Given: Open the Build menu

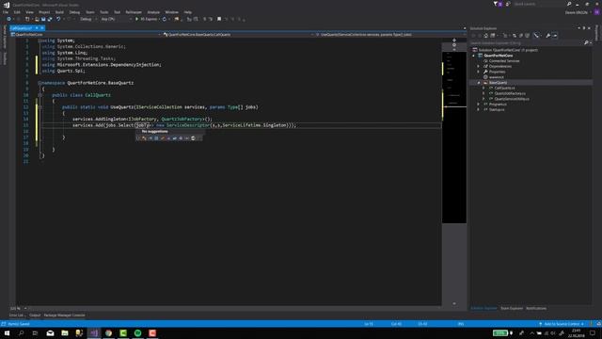Looking at the screenshot, I should pyautogui.click(x=59, y=12).
